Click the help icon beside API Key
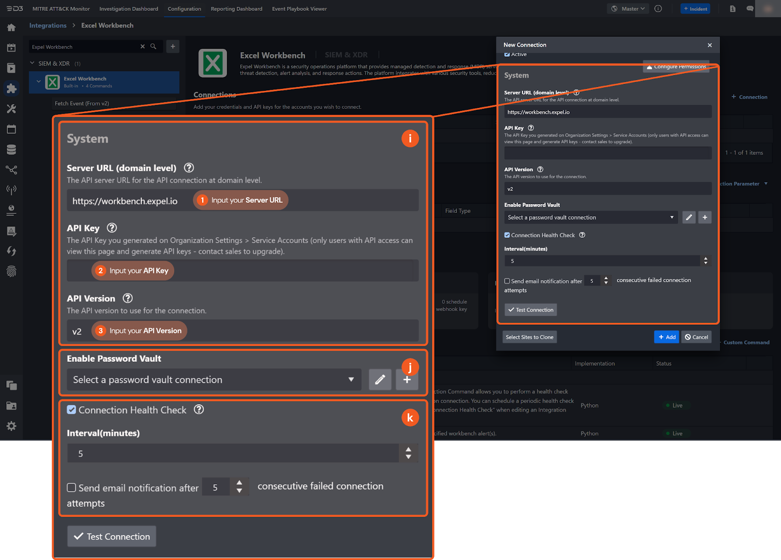The height and width of the screenshot is (560, 781). click(531, 128)
